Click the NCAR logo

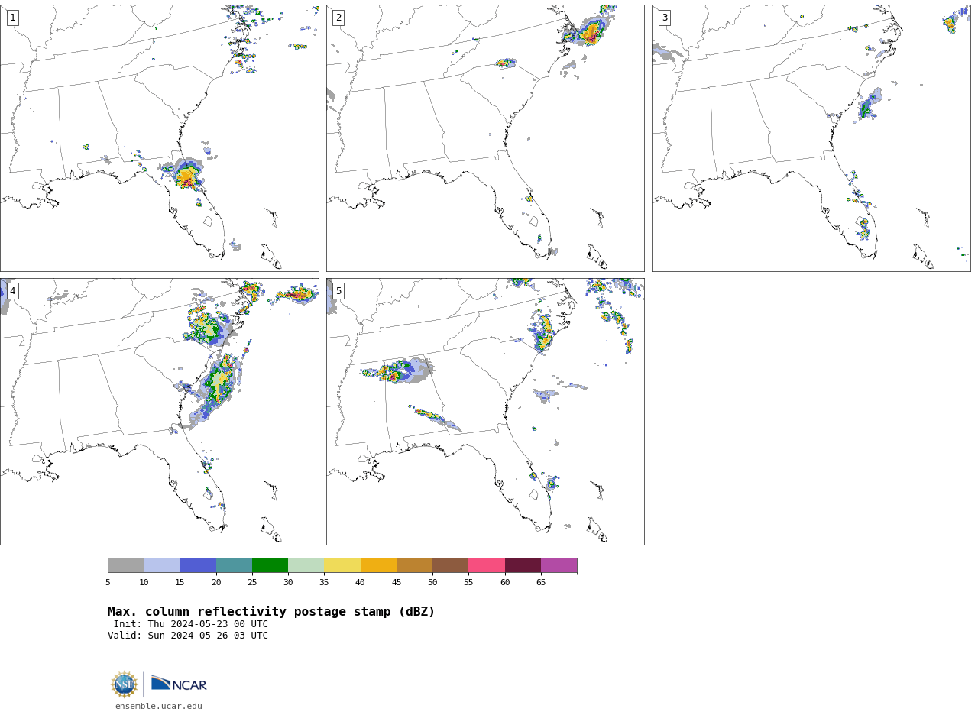pos(179,684)
